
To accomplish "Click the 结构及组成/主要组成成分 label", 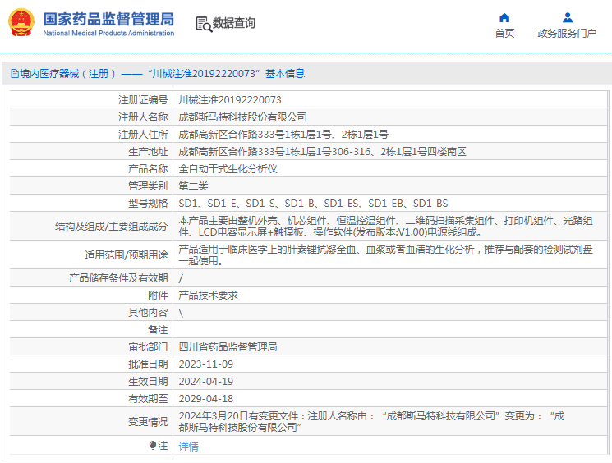I will (x=111, y=227).
